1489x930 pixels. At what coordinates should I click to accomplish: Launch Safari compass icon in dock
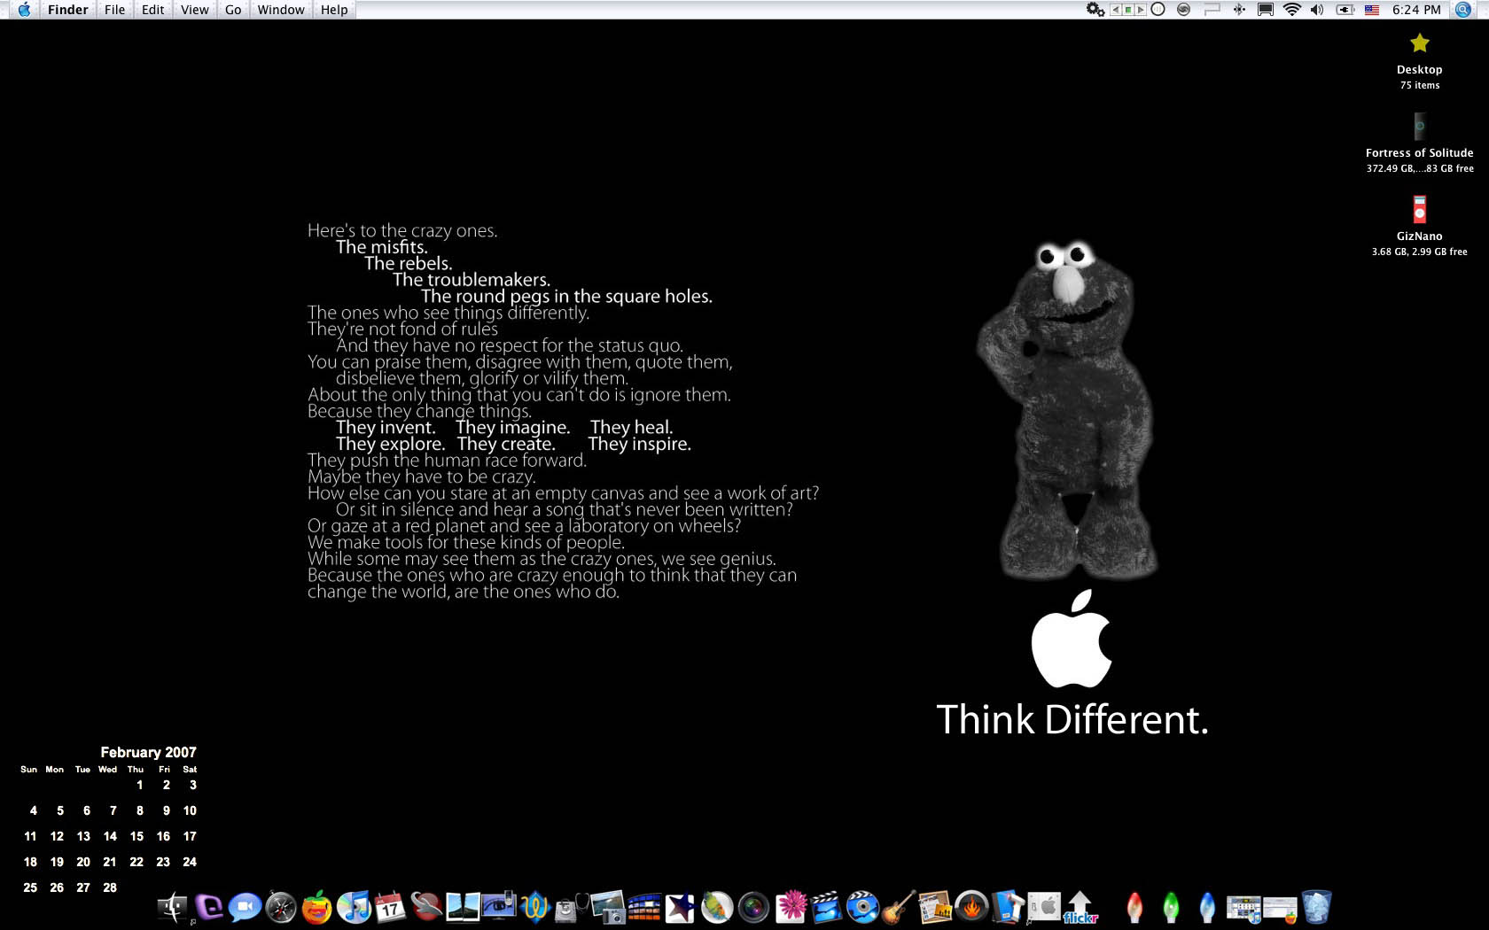click(x=281, y=907)
